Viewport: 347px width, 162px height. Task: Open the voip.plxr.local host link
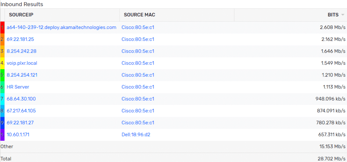tap(22, 63)
